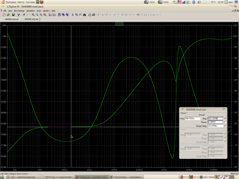
Task: Open Firefox from the top panel
Action: tap(42, 2)
